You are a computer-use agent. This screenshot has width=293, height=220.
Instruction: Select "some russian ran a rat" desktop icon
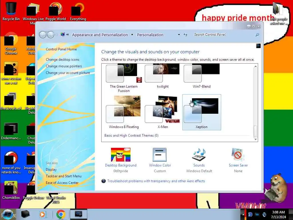tap(11, 73)
